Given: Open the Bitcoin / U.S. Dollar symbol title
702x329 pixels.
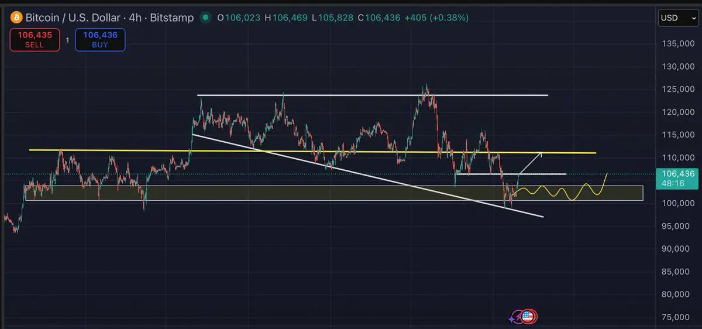Looking at the screenshot, I should click(x=109, y=18).
